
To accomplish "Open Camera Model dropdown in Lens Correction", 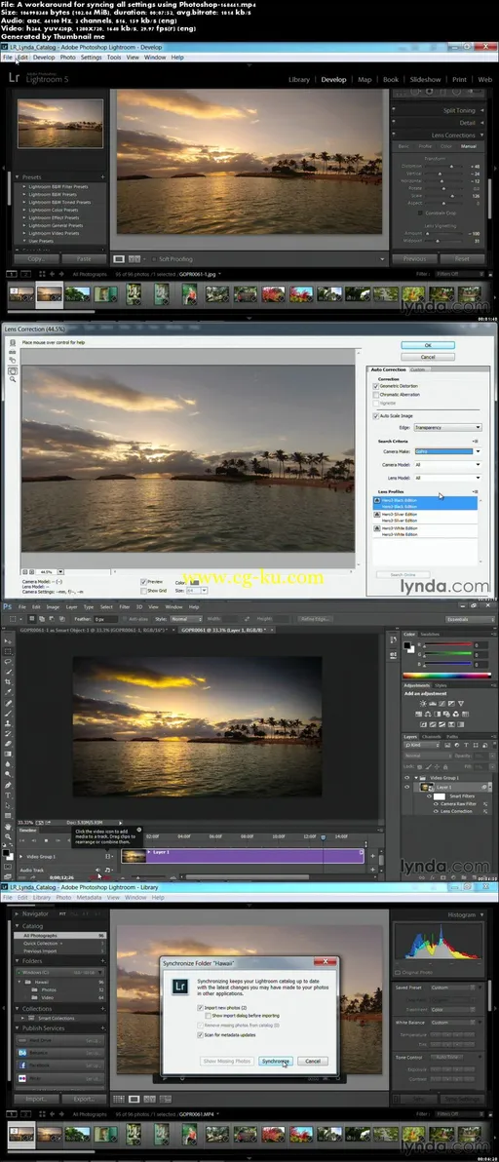I will tap(448, 465).
